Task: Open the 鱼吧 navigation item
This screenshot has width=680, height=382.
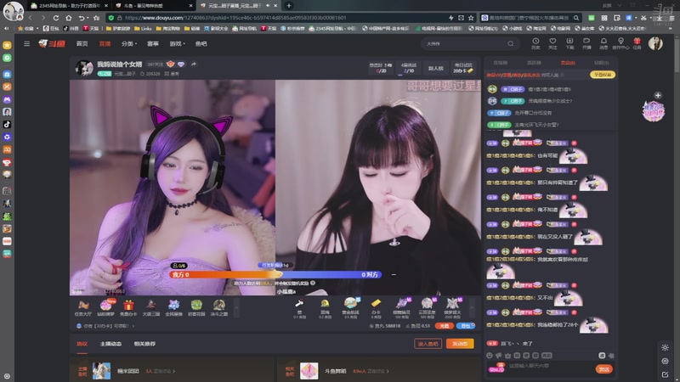Action: (201, 44)
